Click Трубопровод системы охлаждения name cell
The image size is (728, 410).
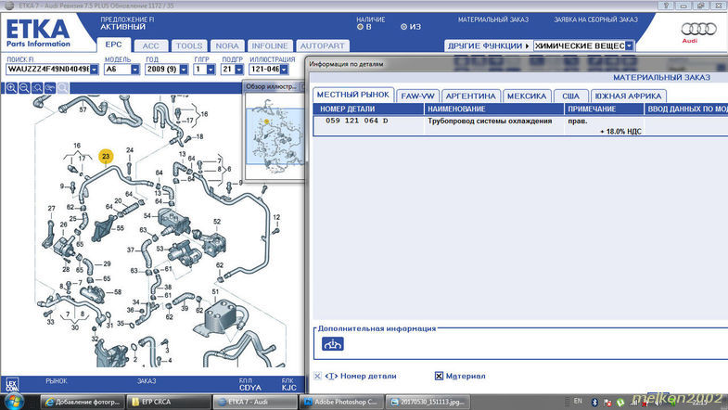490,121
